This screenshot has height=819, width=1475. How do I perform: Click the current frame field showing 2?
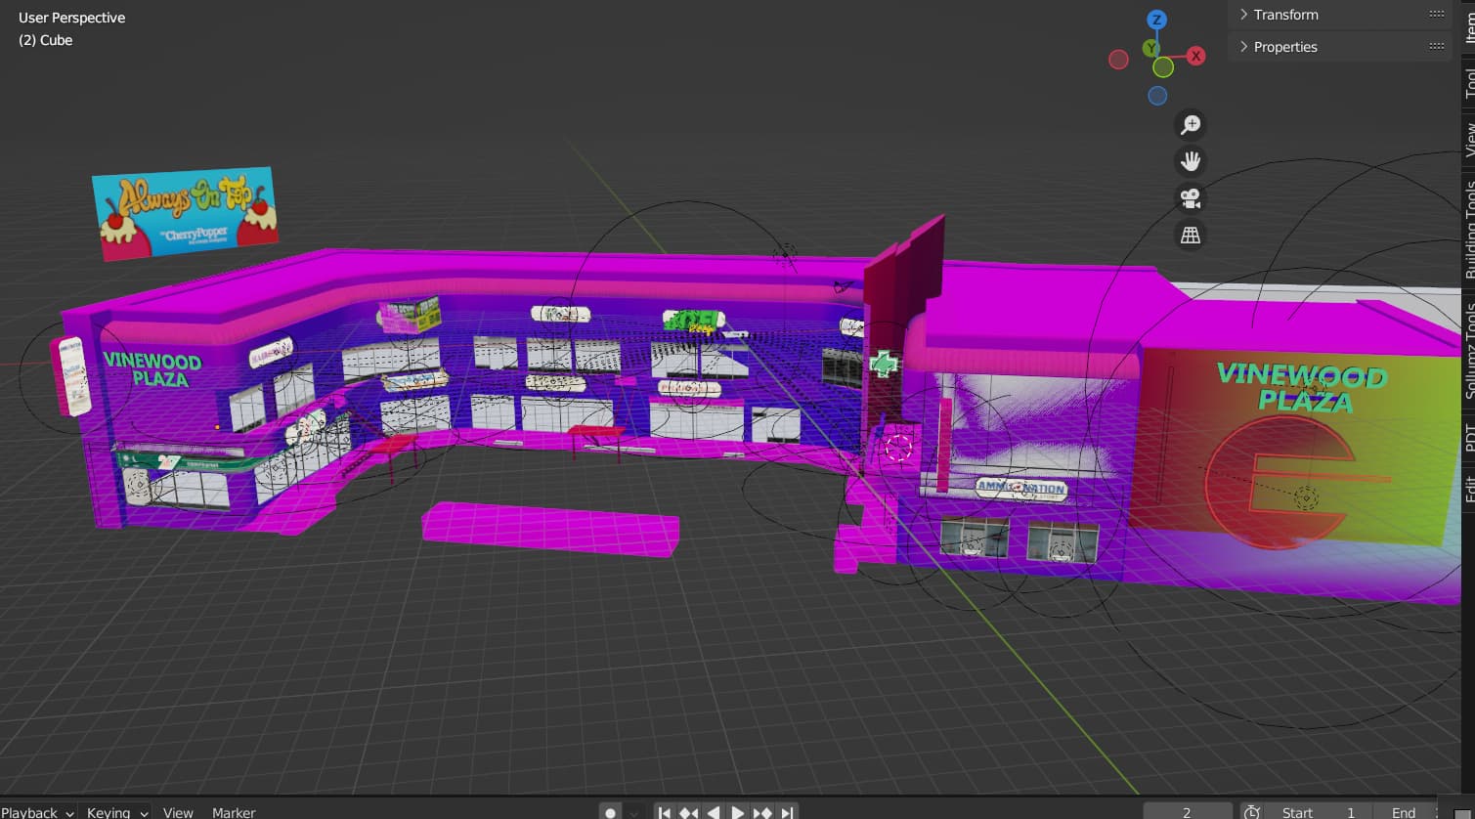pyautogui.click(x=1187, y=812)
